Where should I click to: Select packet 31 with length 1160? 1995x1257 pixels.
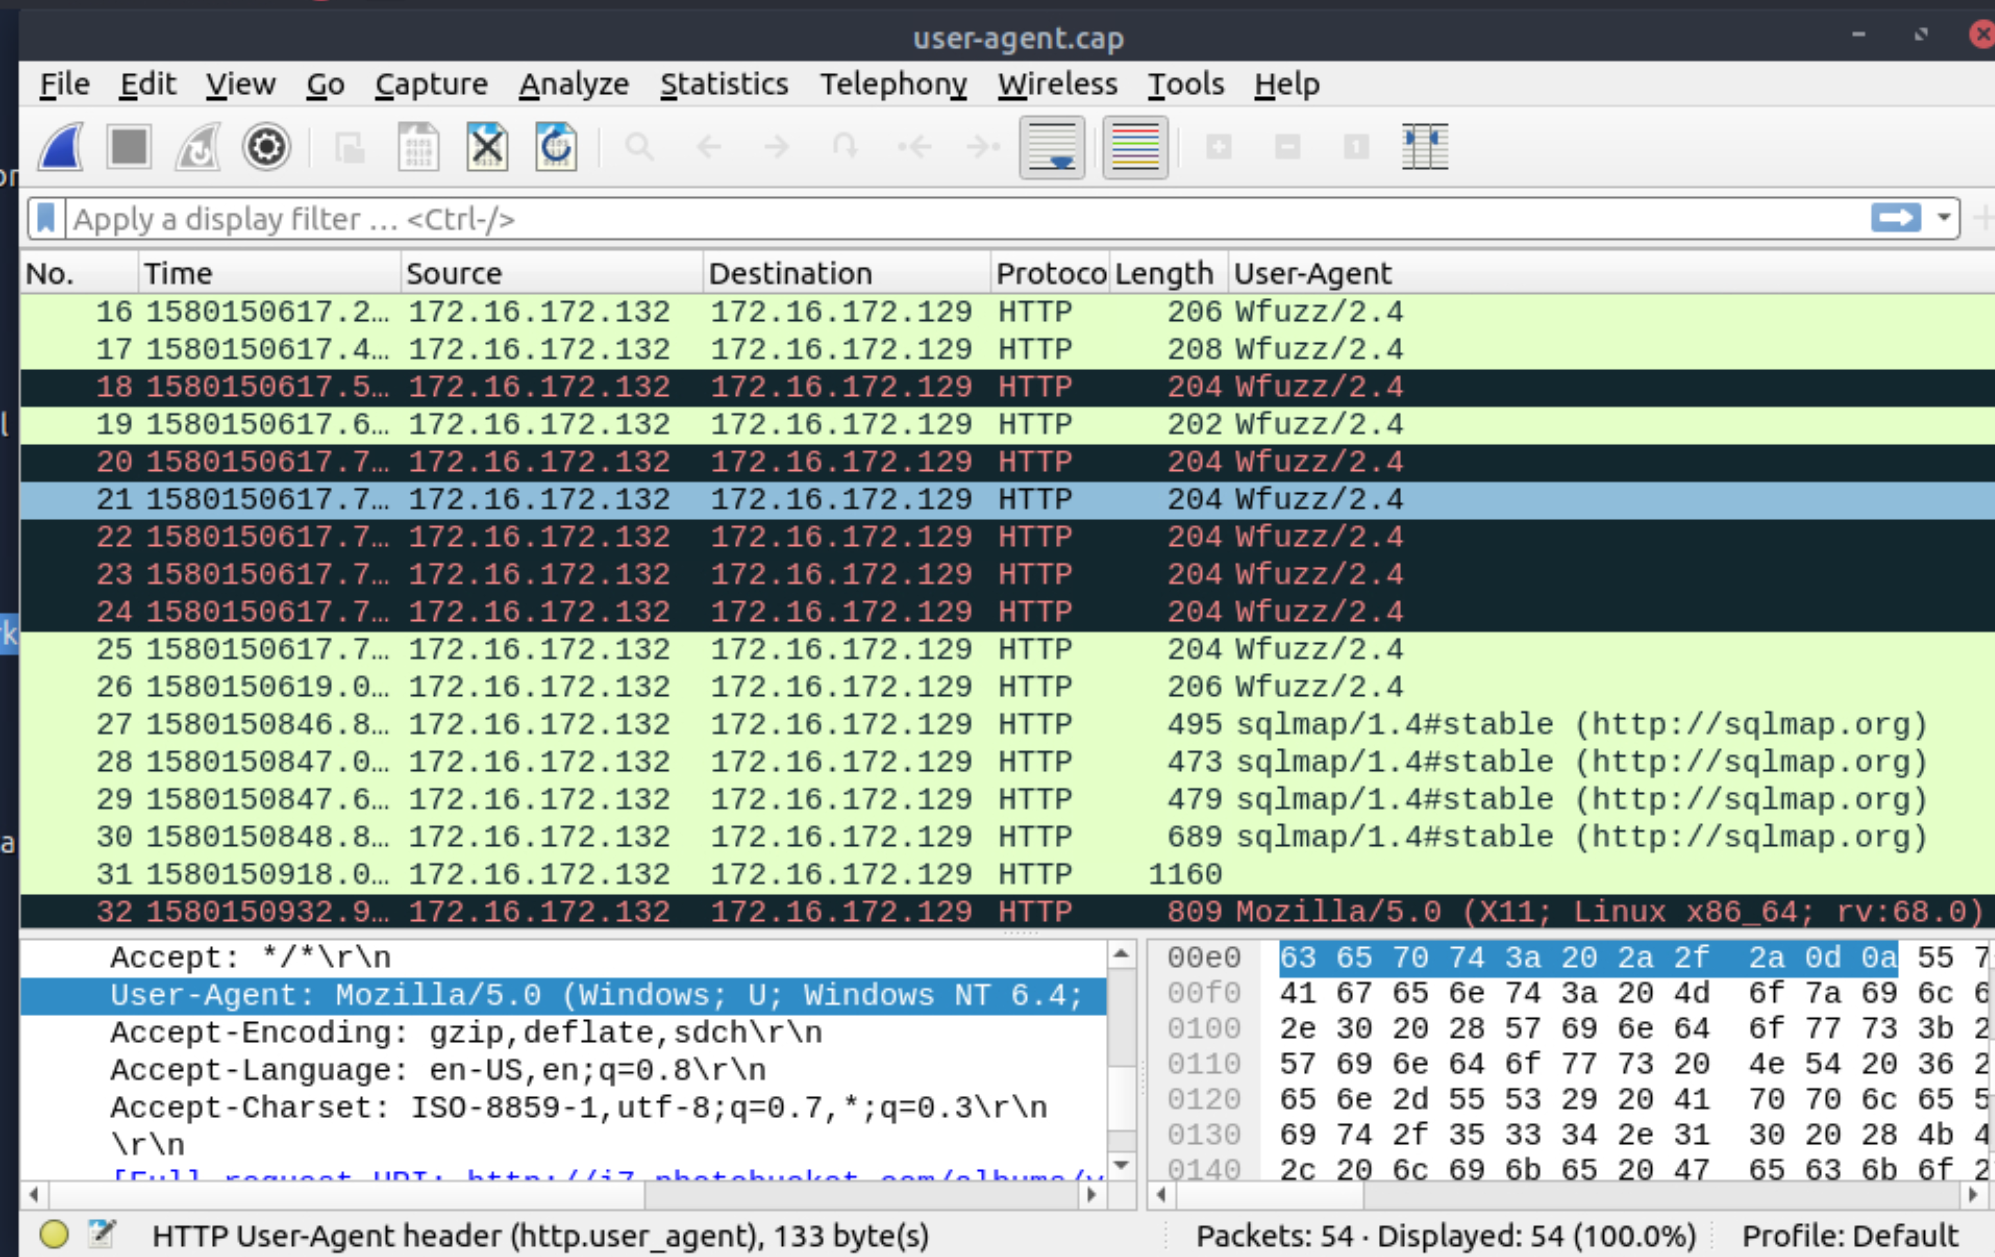[1007, 874]
